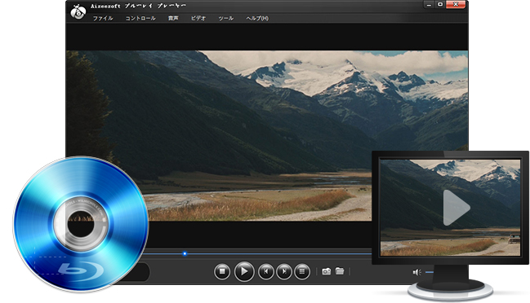Skip to the next chapter
Viewport: 530px width, 303px height.
[284, 271]
